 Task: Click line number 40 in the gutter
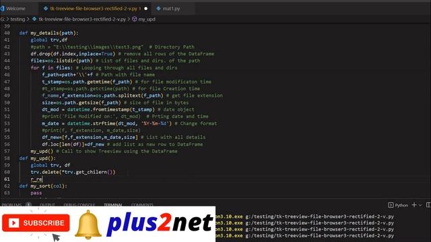[7, 33]
